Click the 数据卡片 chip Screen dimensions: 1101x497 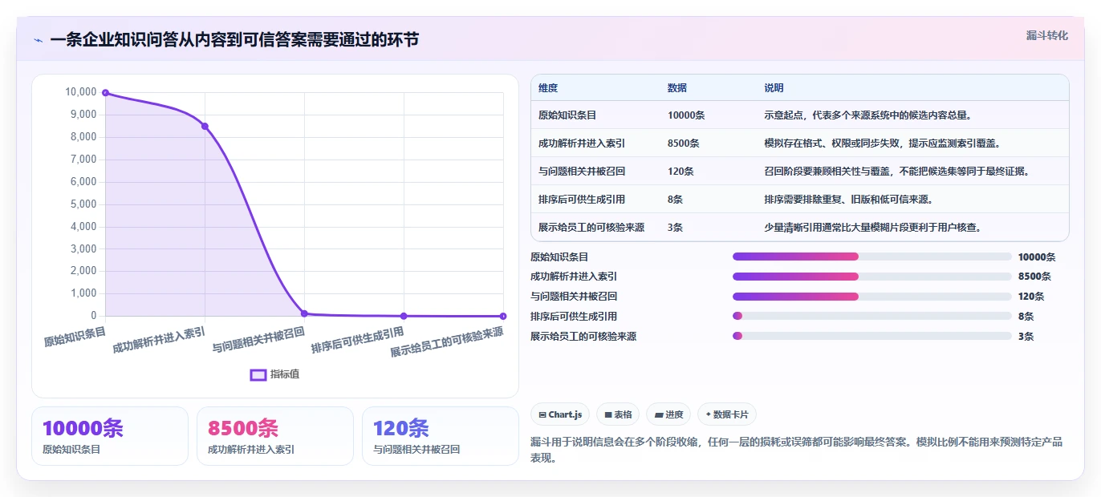coord(727,414)
